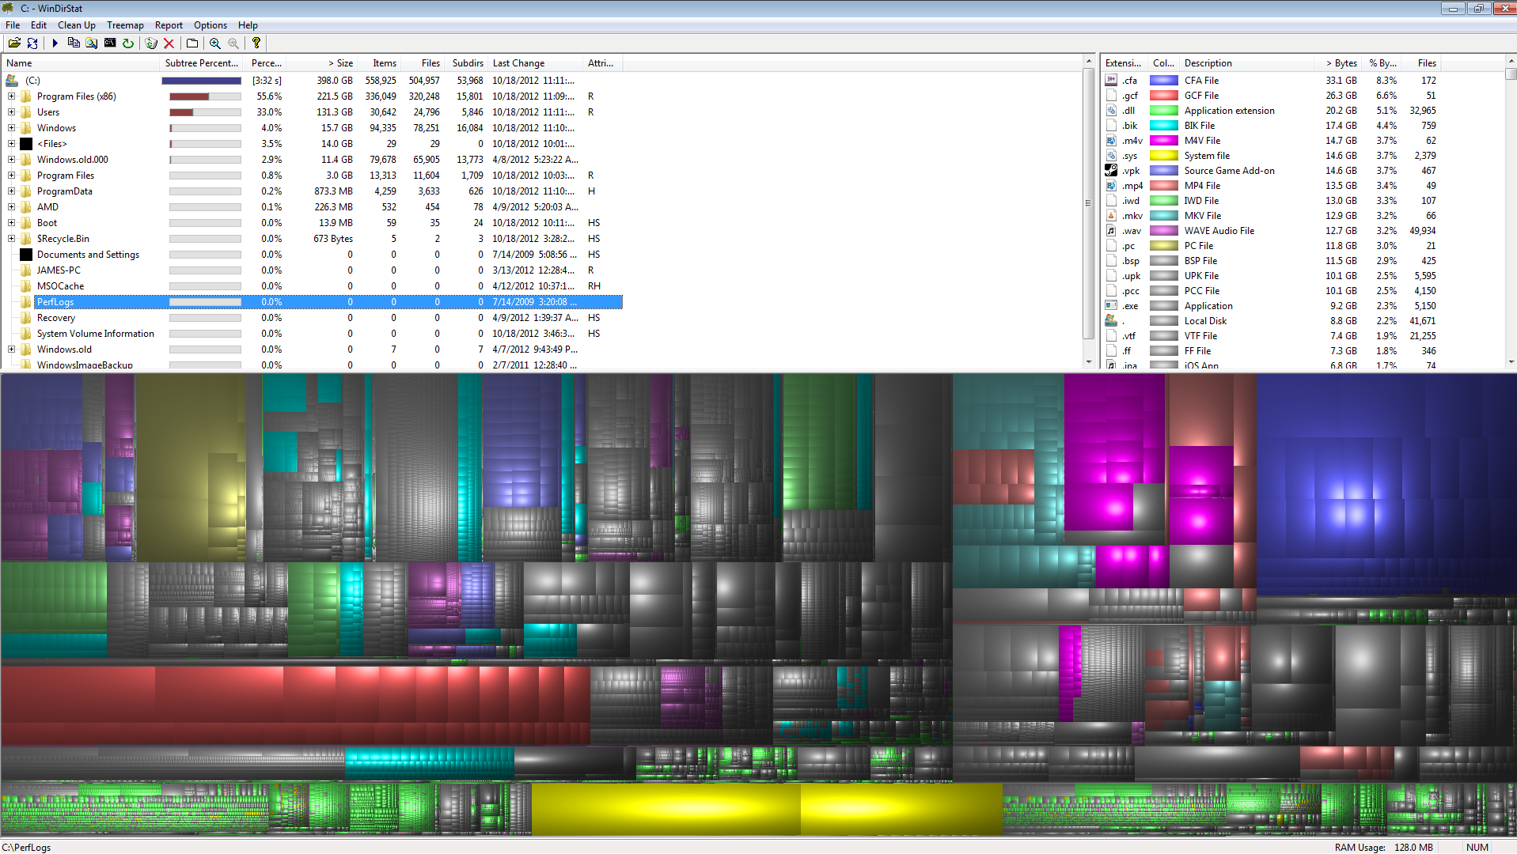Click the green Refresh Selected icon
The width and height of the screenshot is (1517, 854).
click(x=128, y=43)
